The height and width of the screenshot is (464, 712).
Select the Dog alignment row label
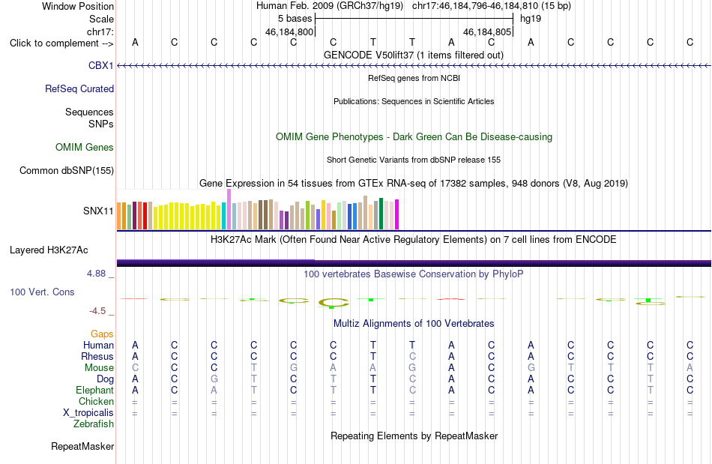click(105, 379)
